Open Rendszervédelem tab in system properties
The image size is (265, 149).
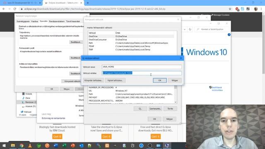[57, 22]
